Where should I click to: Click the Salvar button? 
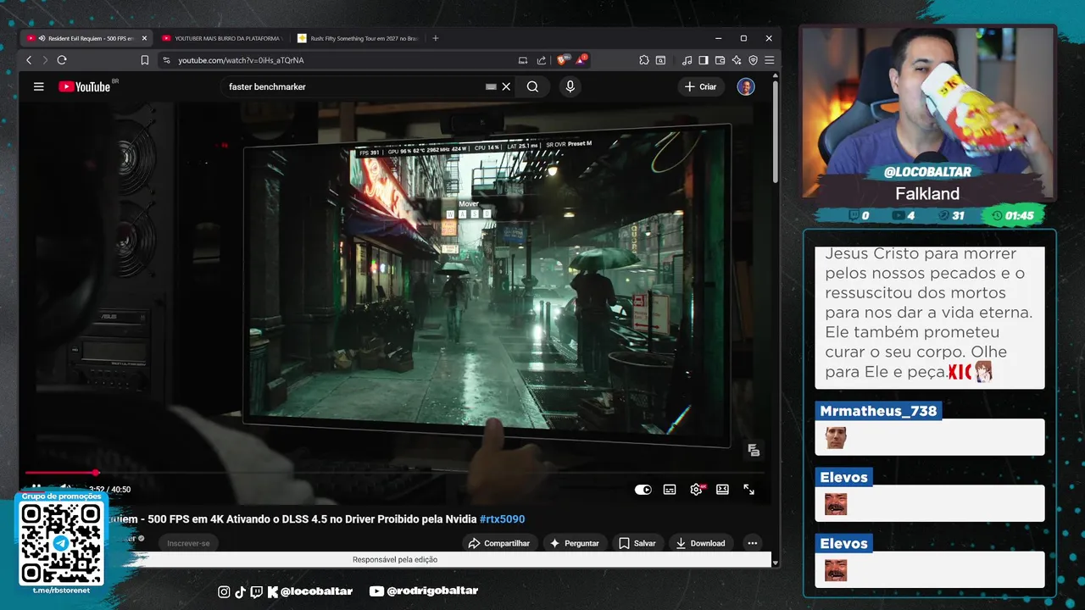coord(637,543)
